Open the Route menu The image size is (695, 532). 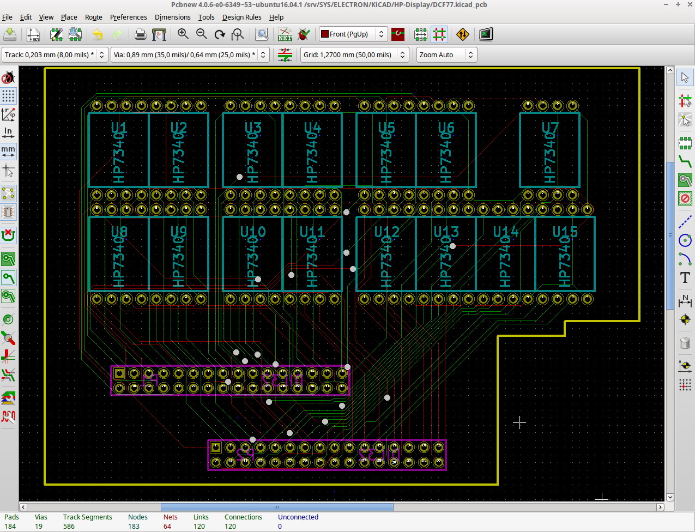click(x=93, y=17)
